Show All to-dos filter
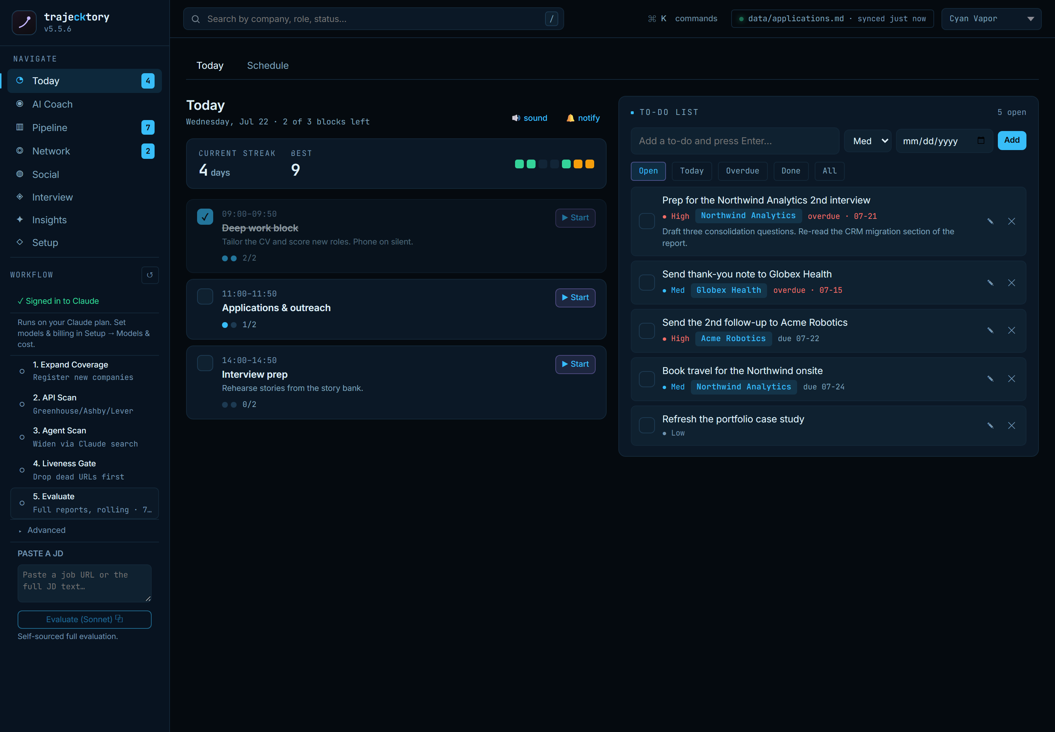1055x732 pixels. pos(829,171)
